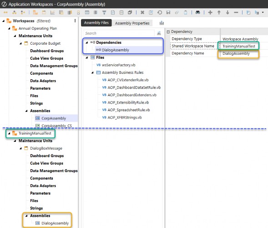Click the minus remove toolbar icon

tap(236, 12)
